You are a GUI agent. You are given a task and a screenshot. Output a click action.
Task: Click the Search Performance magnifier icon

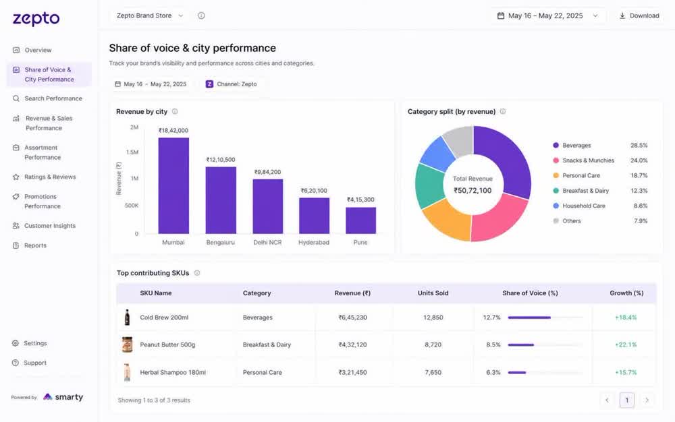tap(16, 98)
